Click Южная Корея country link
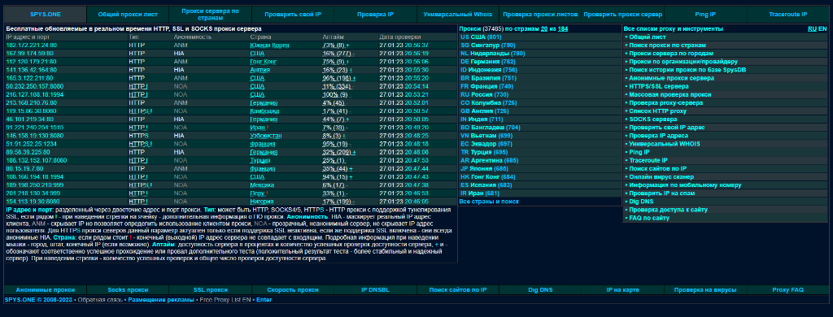The height and width of the screenshot is (317, 833). [269, 46]
